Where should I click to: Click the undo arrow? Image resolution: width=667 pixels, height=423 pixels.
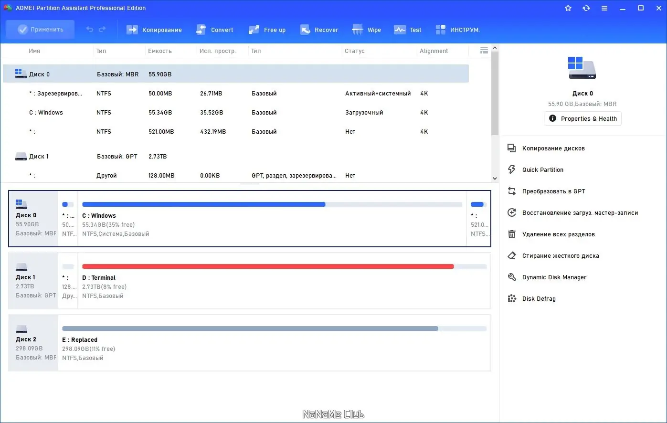[x=90, y=30]
